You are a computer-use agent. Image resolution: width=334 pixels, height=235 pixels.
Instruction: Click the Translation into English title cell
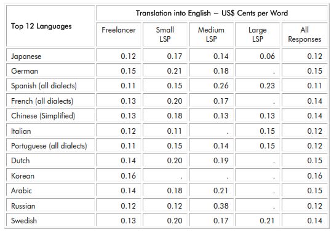[212, 13]
